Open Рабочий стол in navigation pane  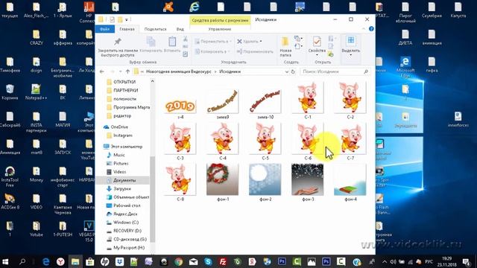click(127, 205)
